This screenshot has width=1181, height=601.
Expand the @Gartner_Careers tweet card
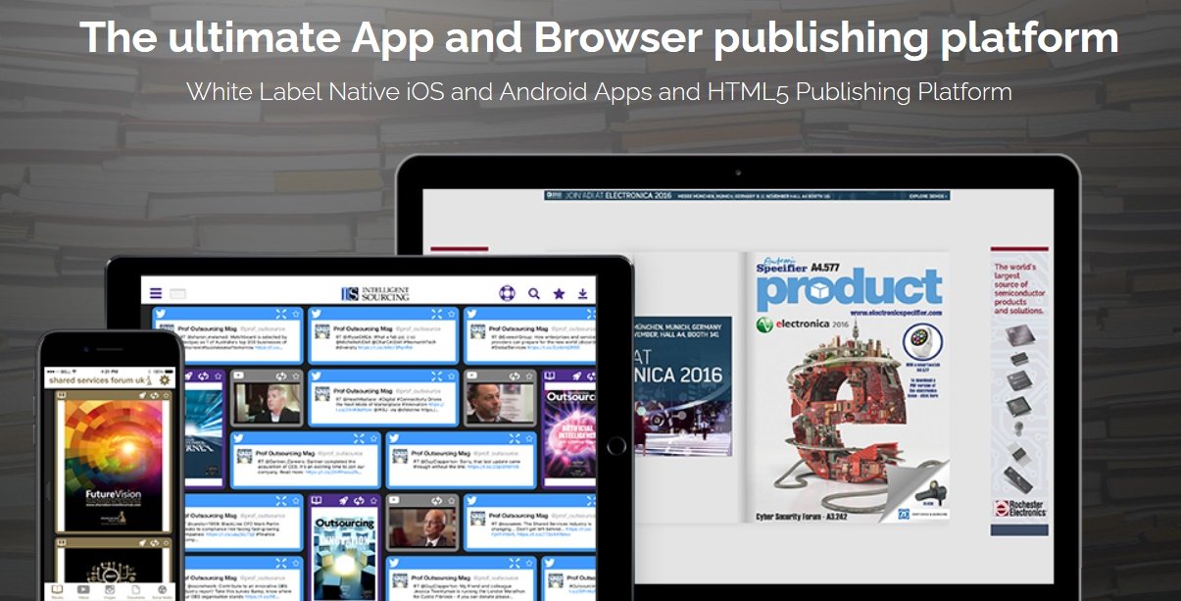[359, 438]
